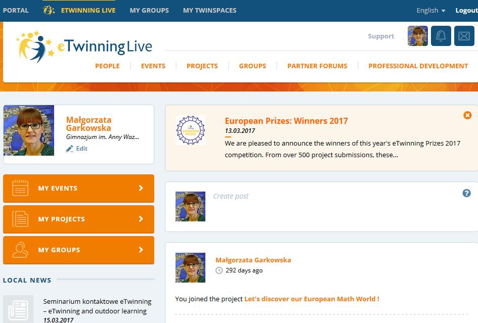Click the Edit profile link
This screenshot has width=478, height=323.
(82, 149)
